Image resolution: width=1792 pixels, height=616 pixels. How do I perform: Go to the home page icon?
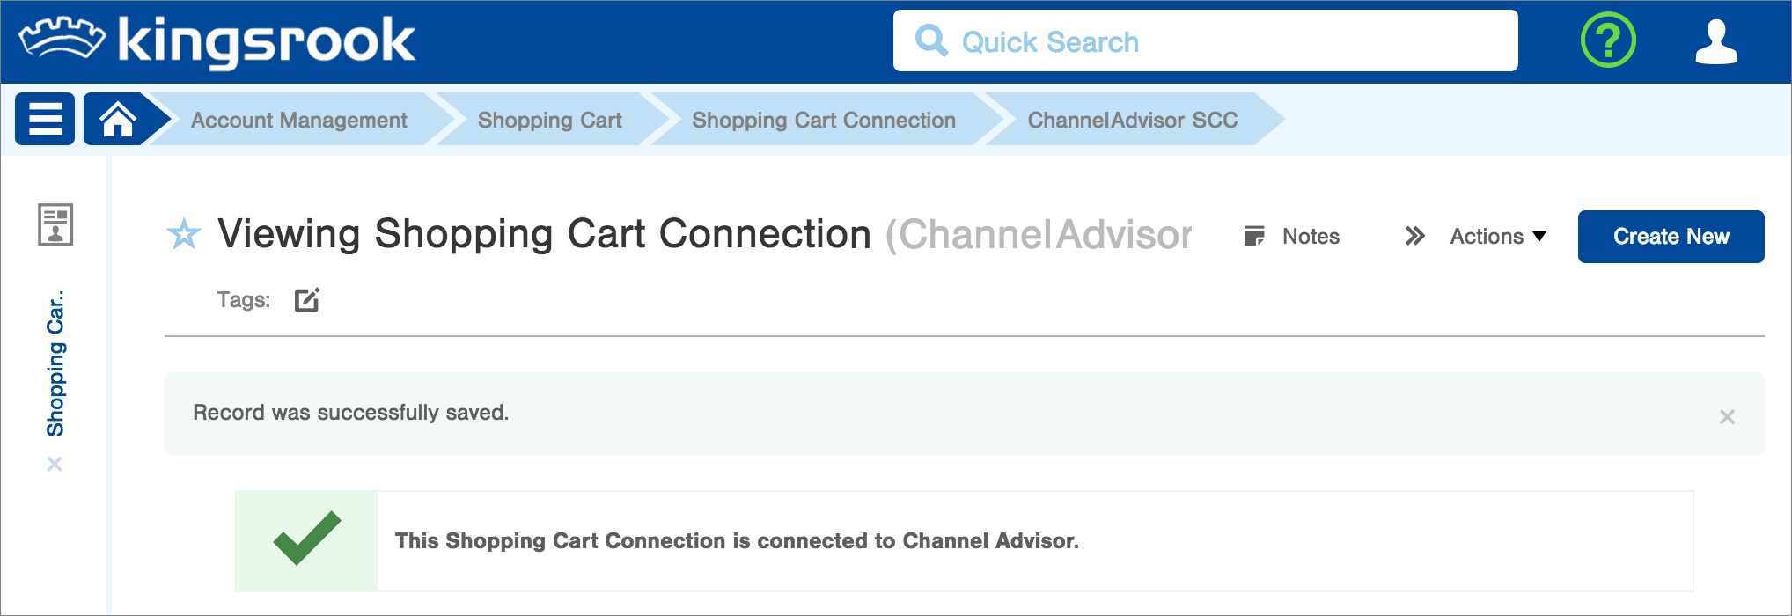pos(117,119)
